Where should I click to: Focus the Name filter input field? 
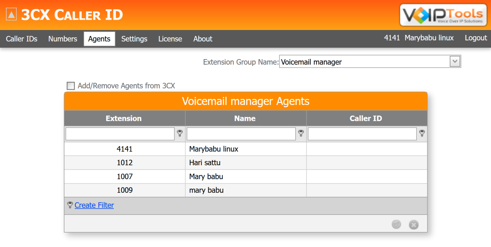click(x=241, y=134)
